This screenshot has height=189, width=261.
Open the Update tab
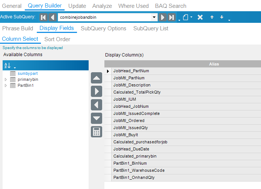[77, 6]
